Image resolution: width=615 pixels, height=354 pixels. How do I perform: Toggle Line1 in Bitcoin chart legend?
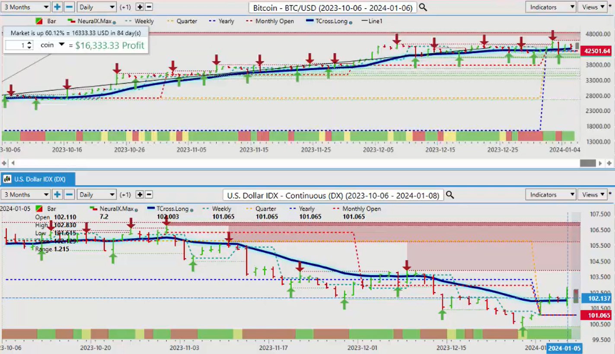pyautogui.click(x=373, y=21)
